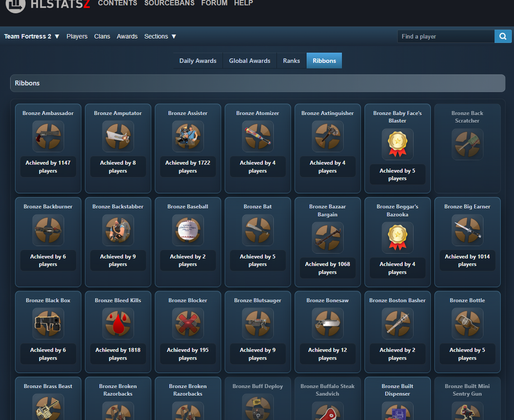Open the Bronze Blutsauger icon
The image size is (514, 420).
[x=258, y=324]
